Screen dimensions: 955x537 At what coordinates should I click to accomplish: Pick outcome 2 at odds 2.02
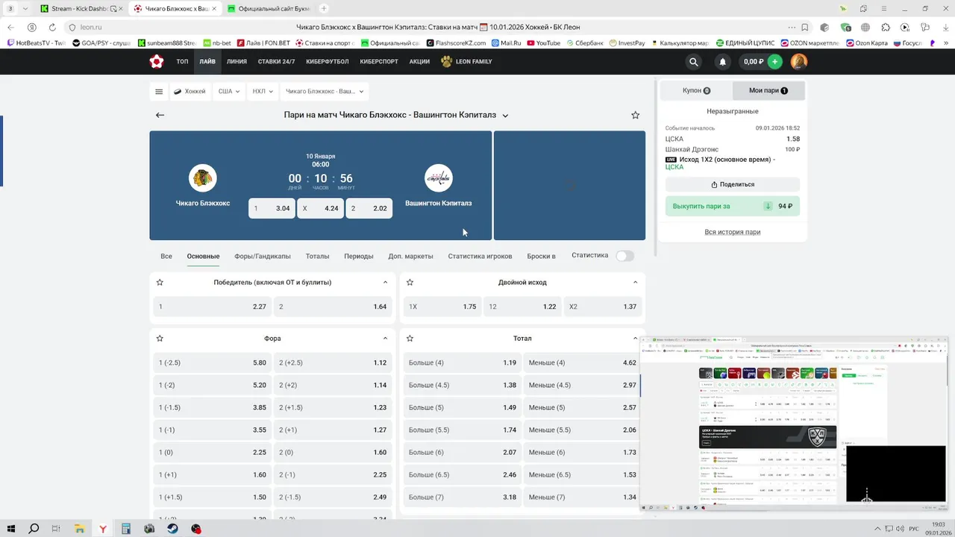[x=369, y=208]
